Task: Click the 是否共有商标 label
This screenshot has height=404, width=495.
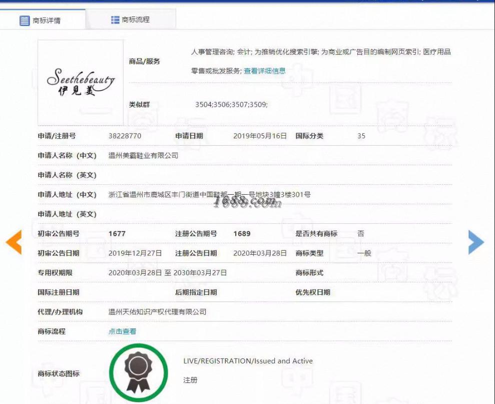Action: tap(316, 234)
